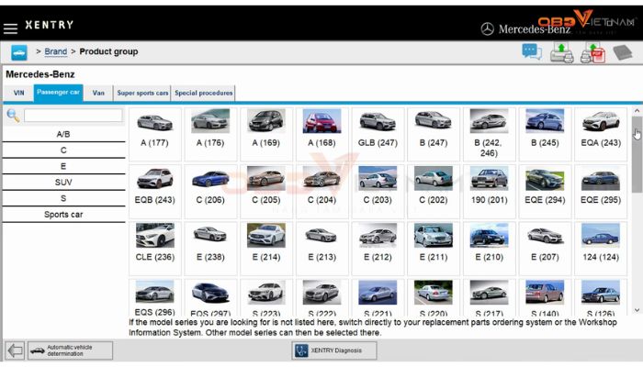Image resolution: width=643 pixels, height=367 pixels.
Task: Open the hamburger menu next to XENTRY
Action: coord(10,28)
